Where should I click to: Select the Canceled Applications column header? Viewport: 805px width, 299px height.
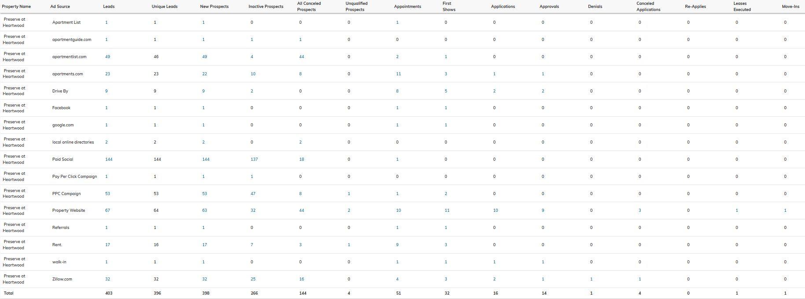[x=648, y=7]
